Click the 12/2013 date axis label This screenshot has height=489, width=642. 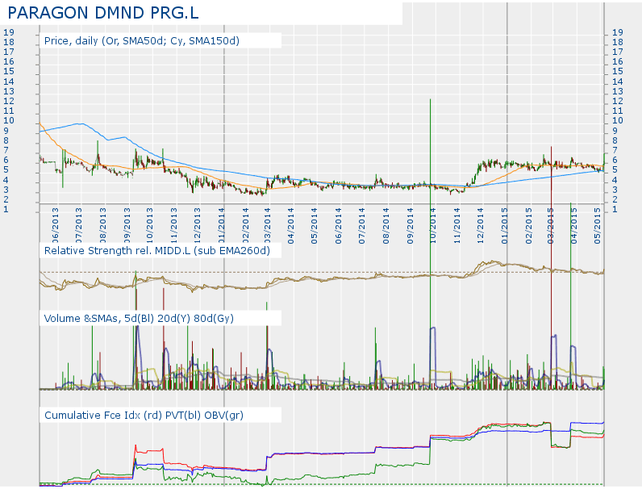197,226
